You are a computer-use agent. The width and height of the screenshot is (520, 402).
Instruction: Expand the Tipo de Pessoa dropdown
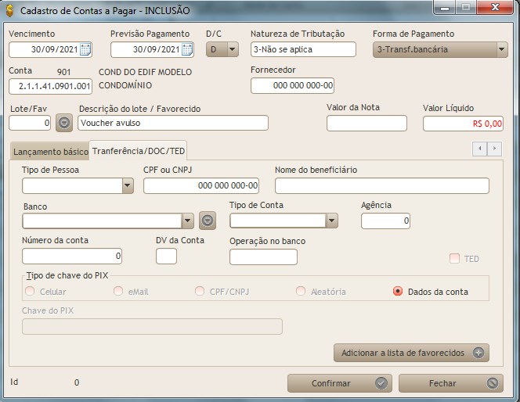click(x=128, y=185)
